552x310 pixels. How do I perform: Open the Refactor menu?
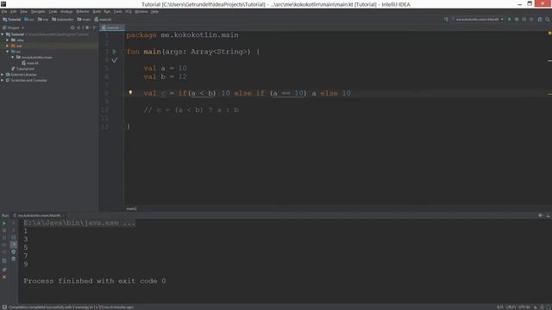[83, 11]
